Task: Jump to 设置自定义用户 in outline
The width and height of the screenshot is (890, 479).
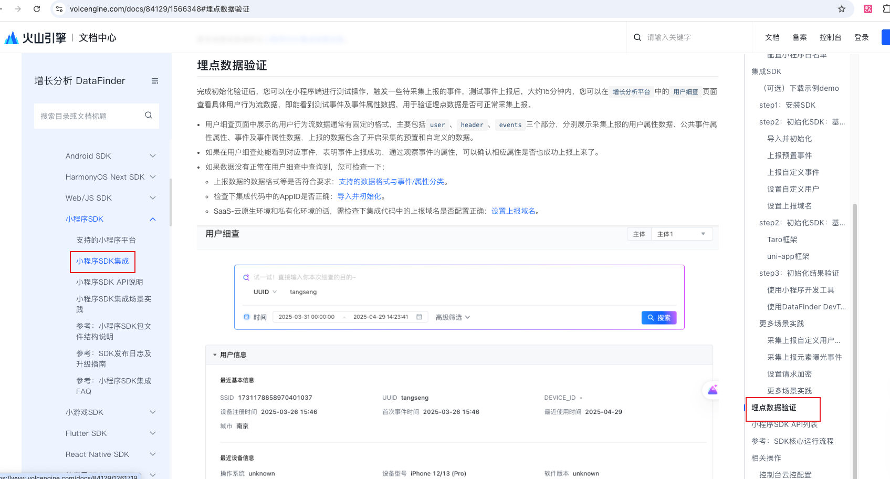Action: pyautogui.click(x=793, y=189)
